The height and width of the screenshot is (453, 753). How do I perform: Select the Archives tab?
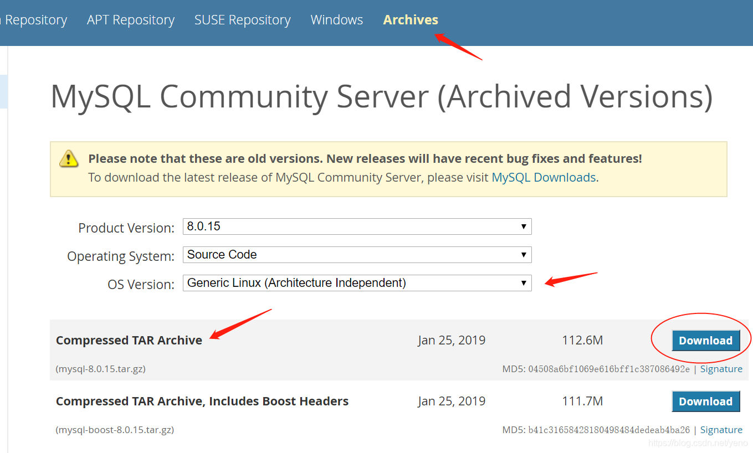[x=411, y=20]
